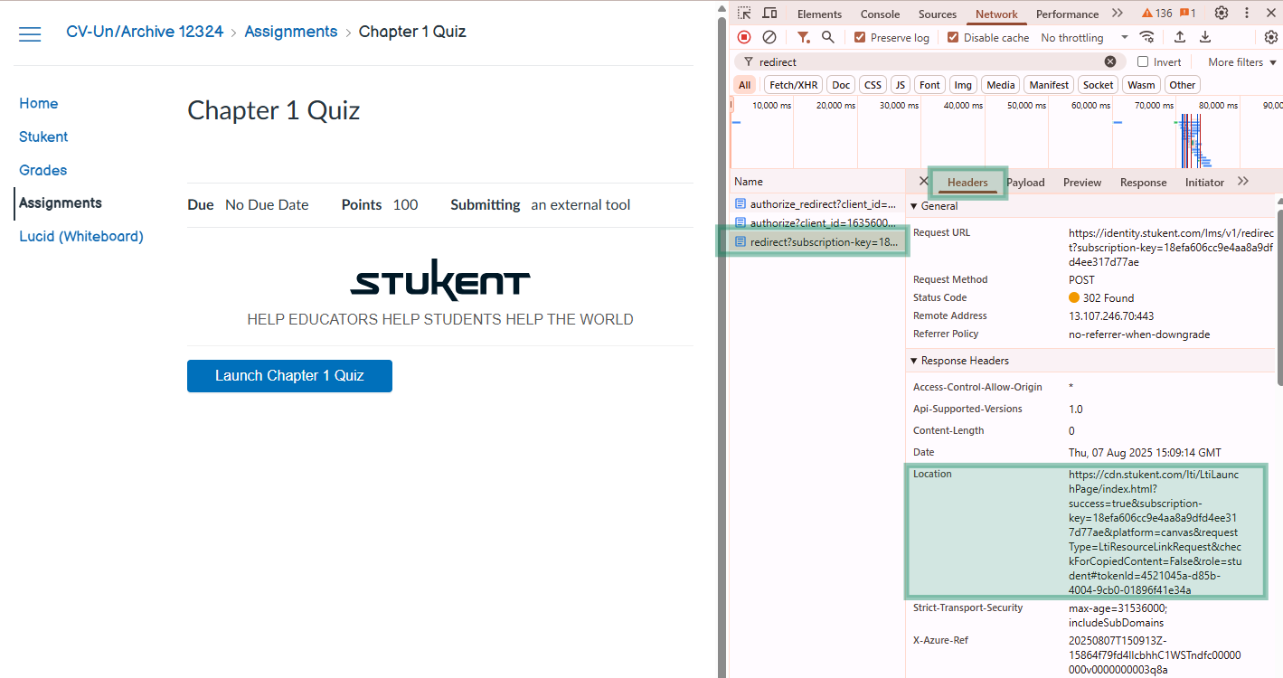
Task: Toggle the network filter funnel icon
Action: point(803,37)
